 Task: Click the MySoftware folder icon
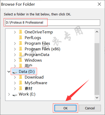click(21, 83)
